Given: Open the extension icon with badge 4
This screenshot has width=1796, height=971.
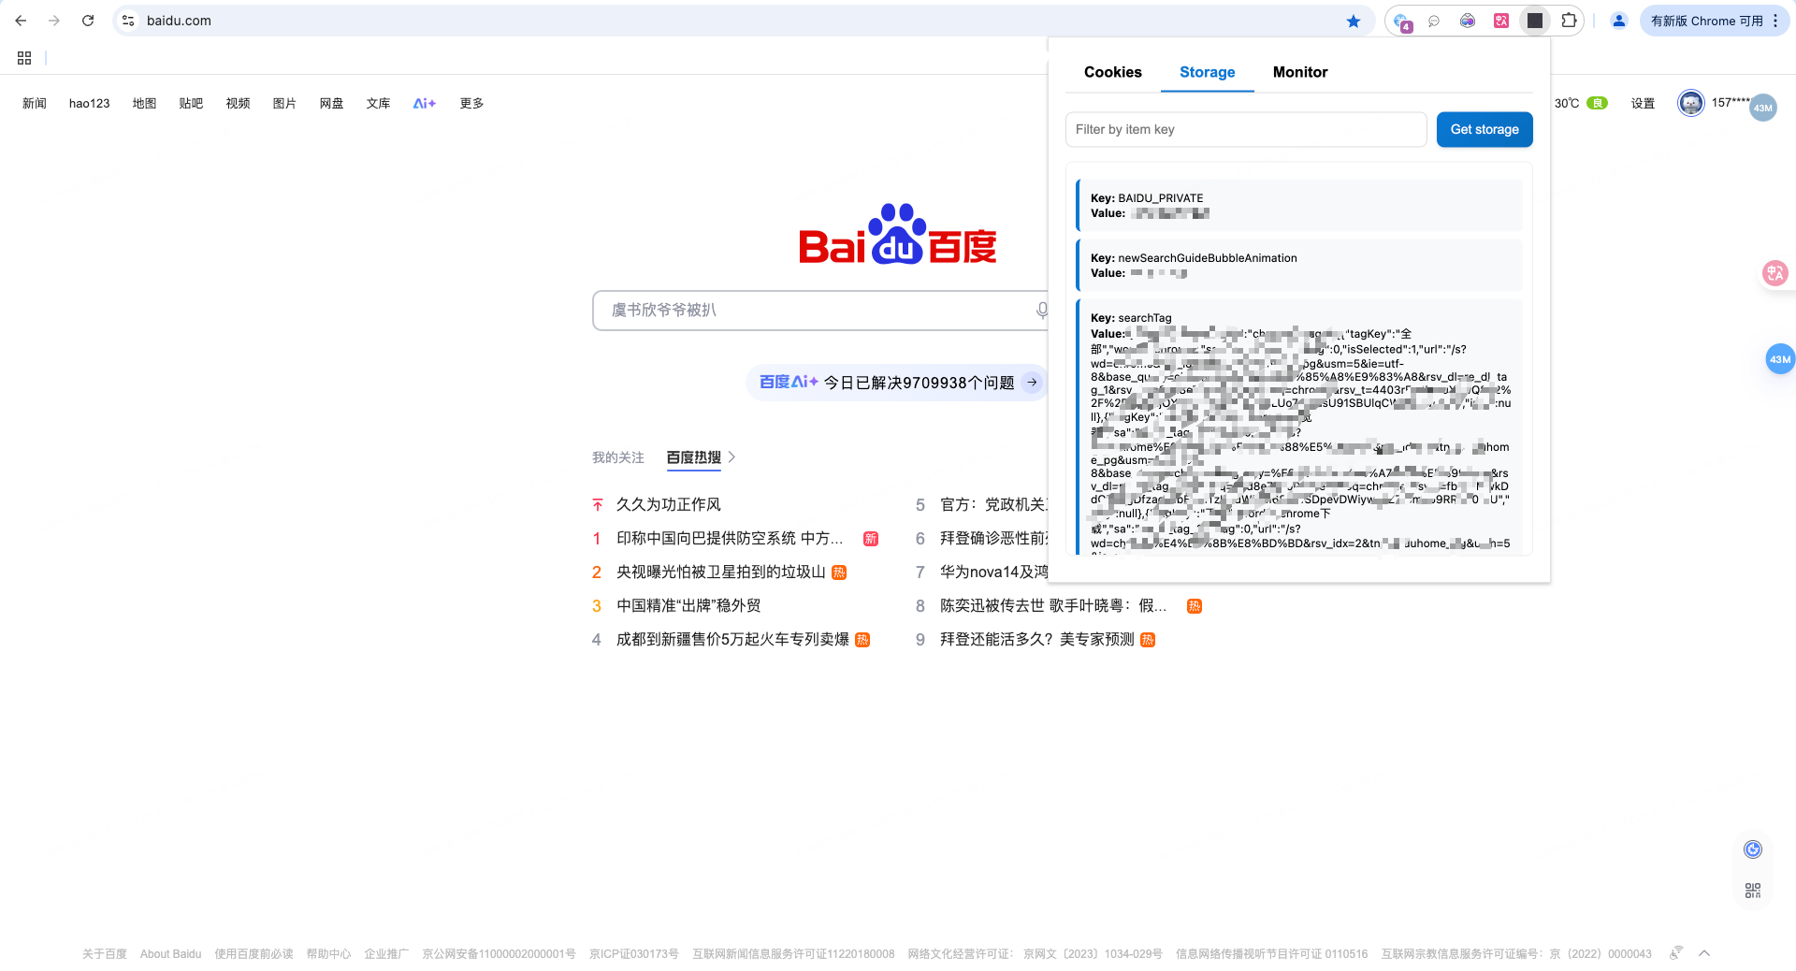Looking at the screenshot, I should 1401,22.
